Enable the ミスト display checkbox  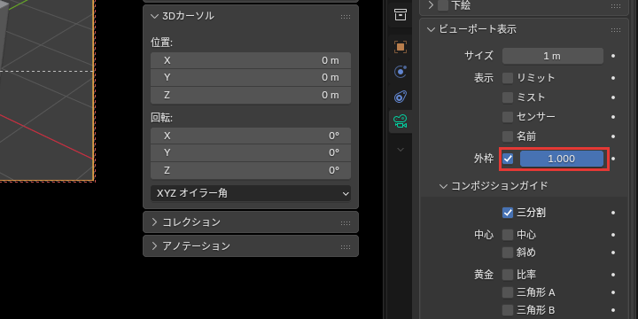[508, 97]
